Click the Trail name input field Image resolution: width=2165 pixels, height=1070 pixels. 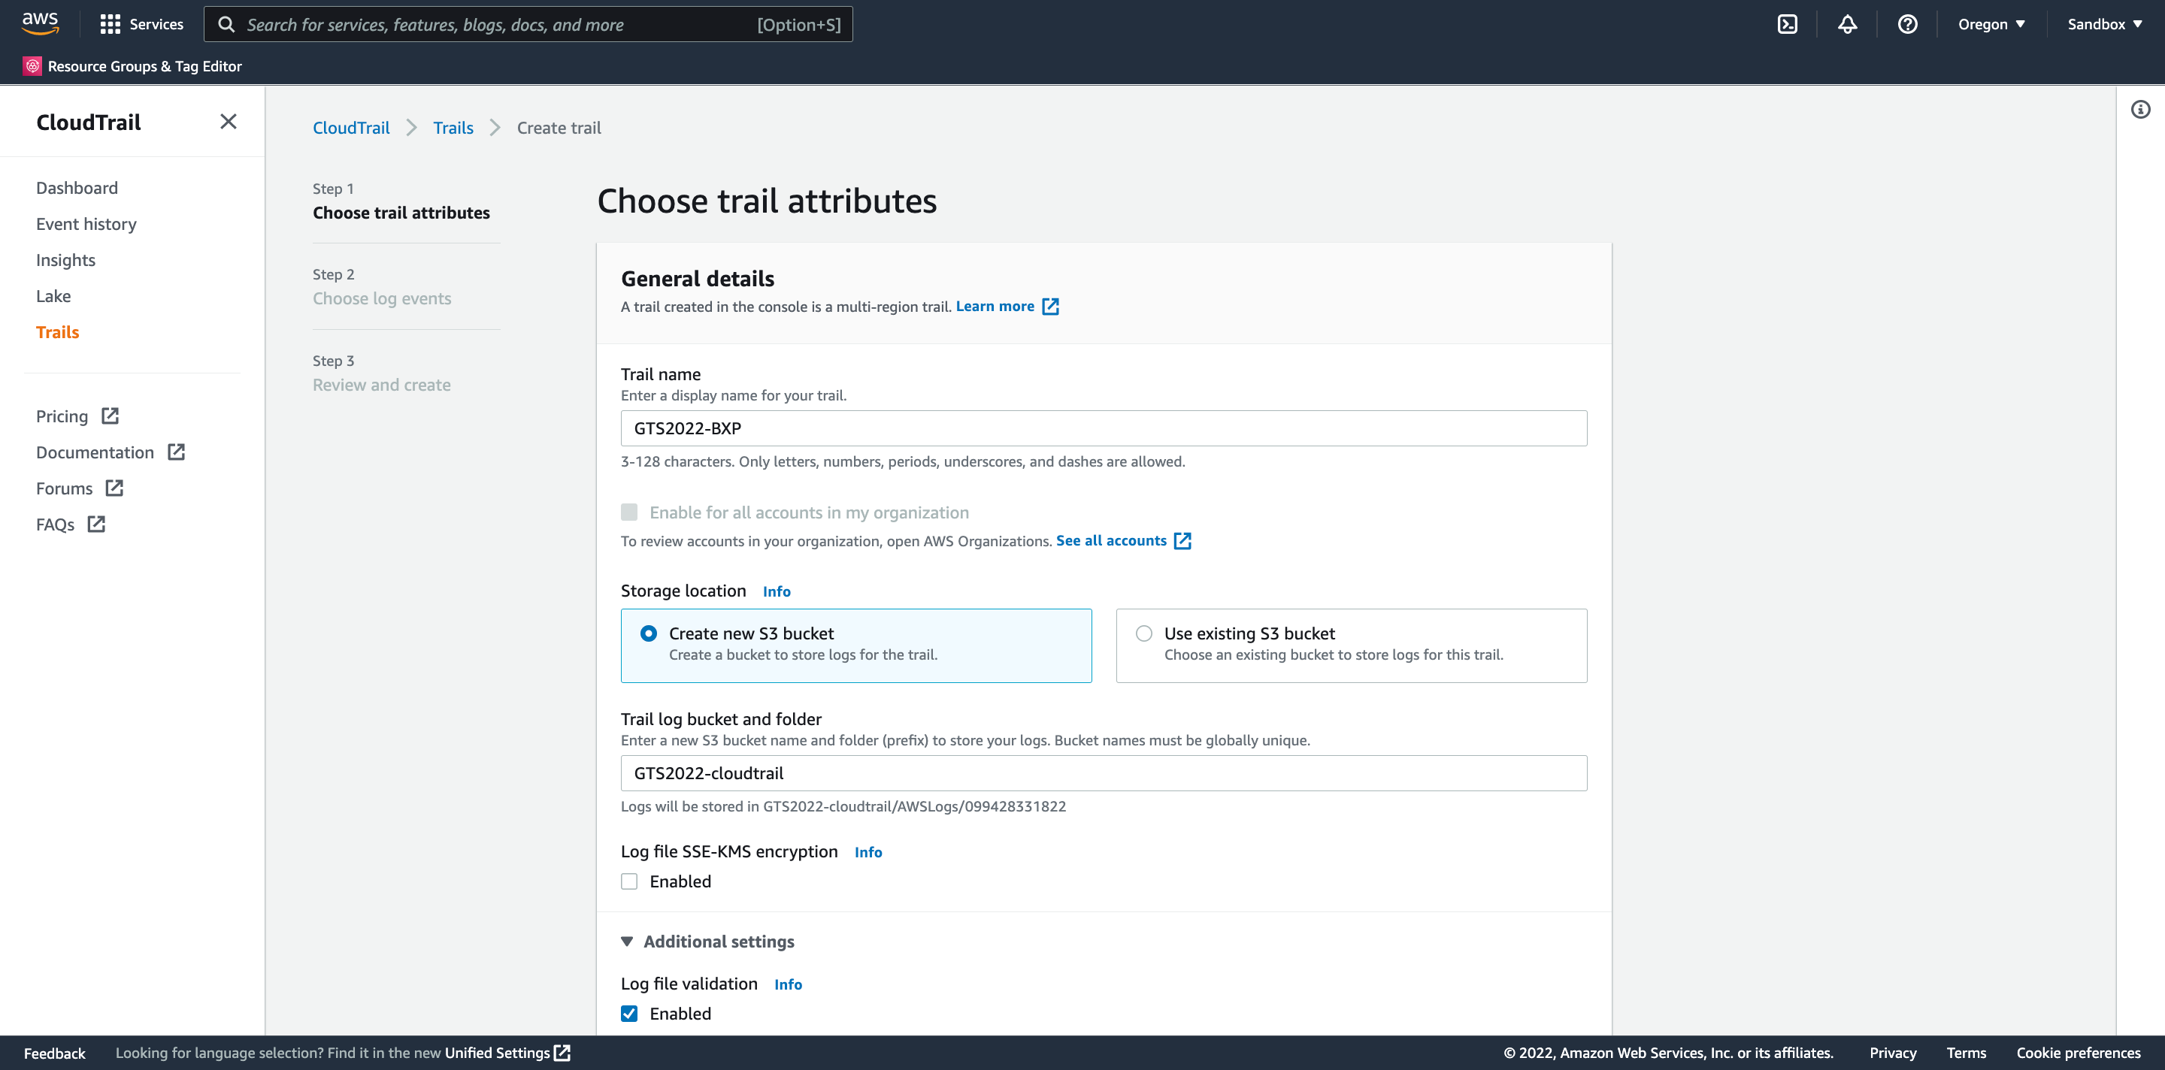click(x=1103, y=428)
